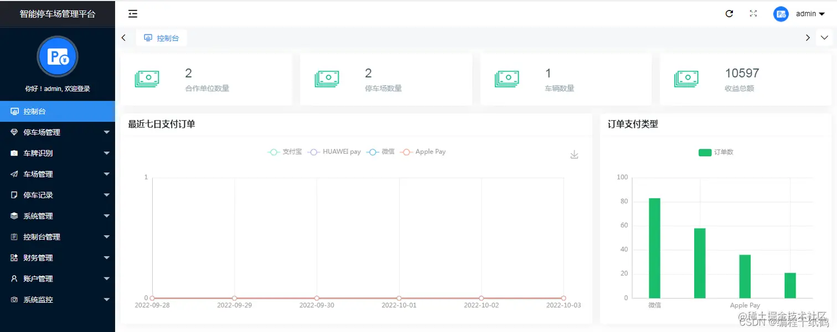The height and width of the screenshot is (332, 837).
Task: Switch to the 控制台 tab
Action: (162, 38)
